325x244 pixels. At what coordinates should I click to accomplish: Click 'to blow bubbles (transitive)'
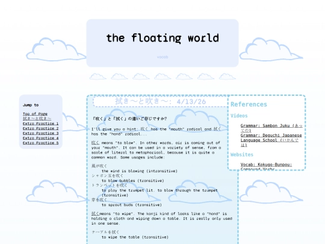(133, 181)
